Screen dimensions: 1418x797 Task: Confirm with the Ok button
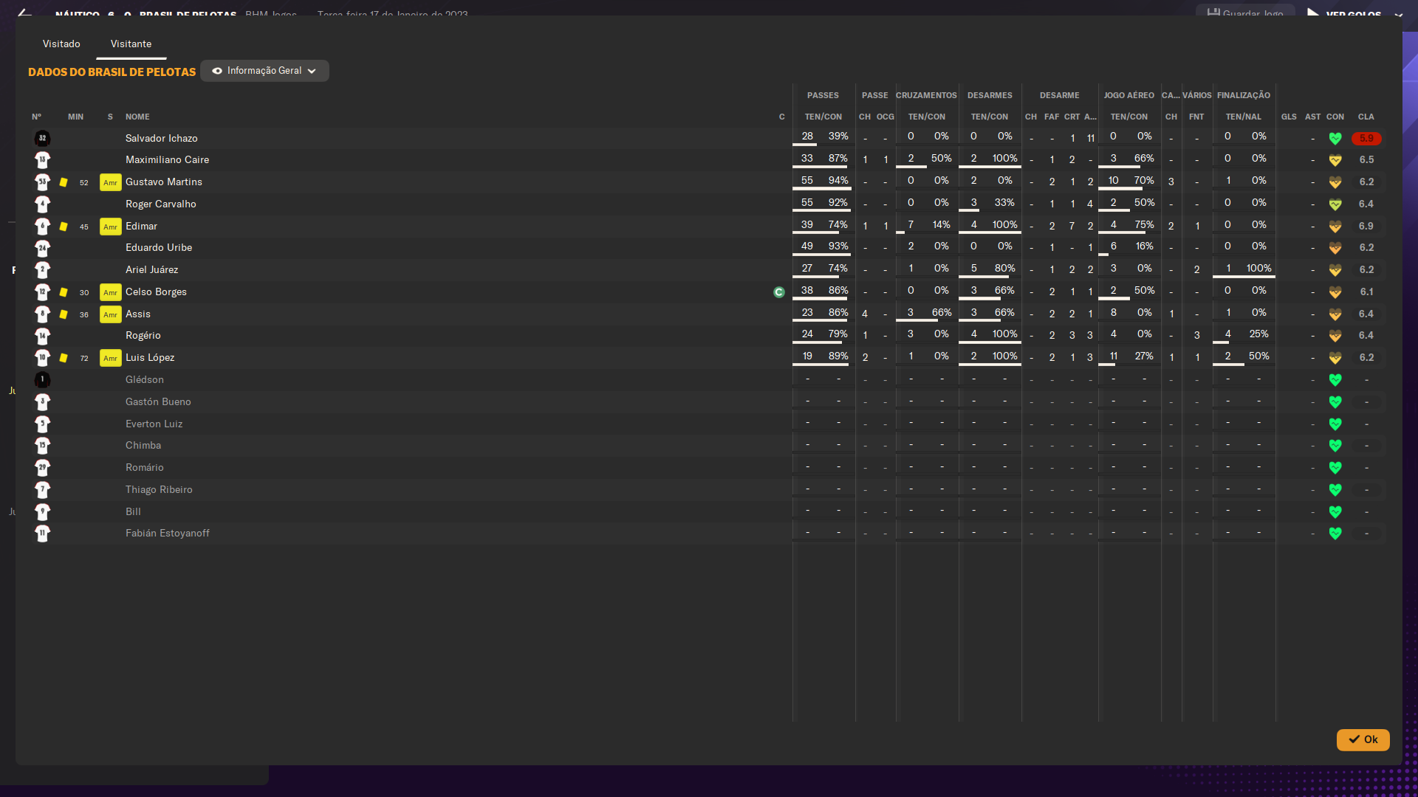click(x=1363, y=739)
